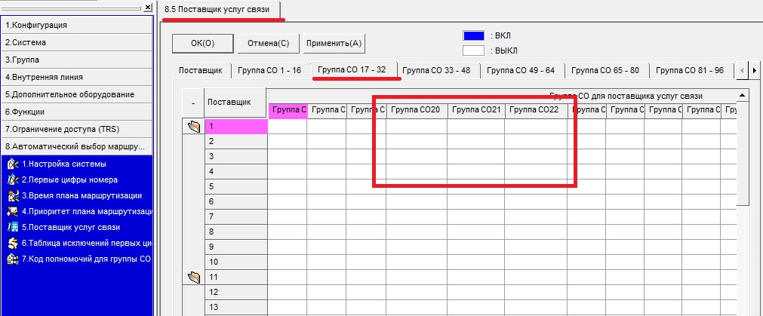
Task: Expand 1.Конфигурация menu section
Action: coord(77,26)
